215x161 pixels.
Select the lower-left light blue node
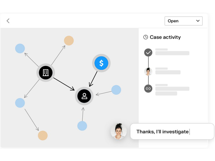tap(20, 103)
